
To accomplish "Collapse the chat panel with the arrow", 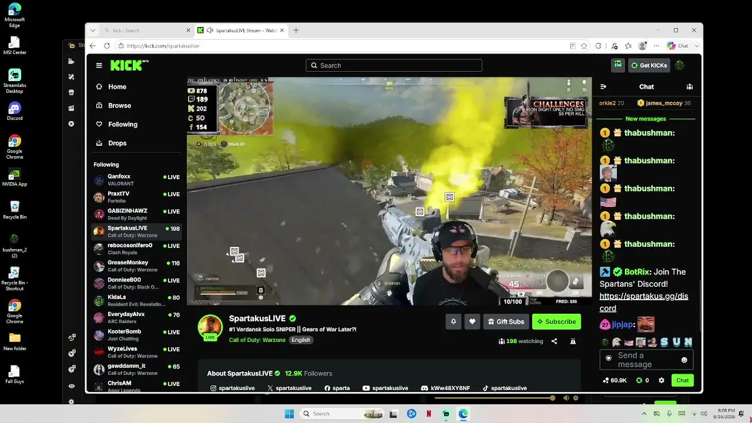I will click(603, 87).
